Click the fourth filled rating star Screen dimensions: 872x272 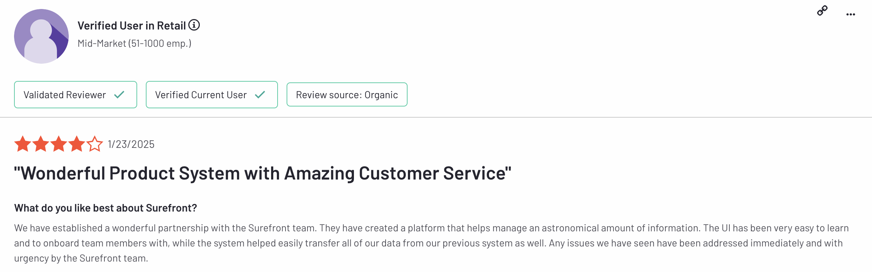[77, 144]
